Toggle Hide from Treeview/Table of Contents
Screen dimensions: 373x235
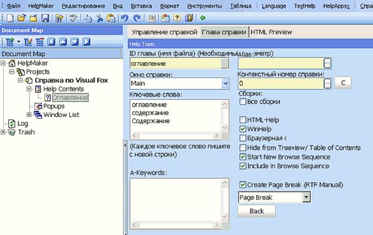(242, 148)
